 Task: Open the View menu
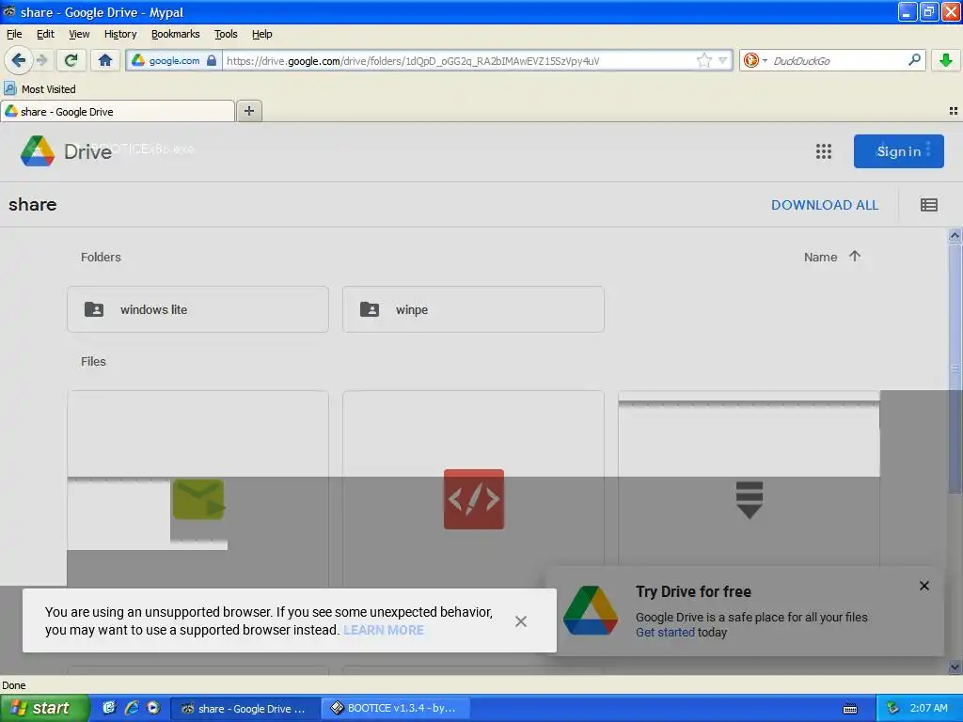[79, 34]
